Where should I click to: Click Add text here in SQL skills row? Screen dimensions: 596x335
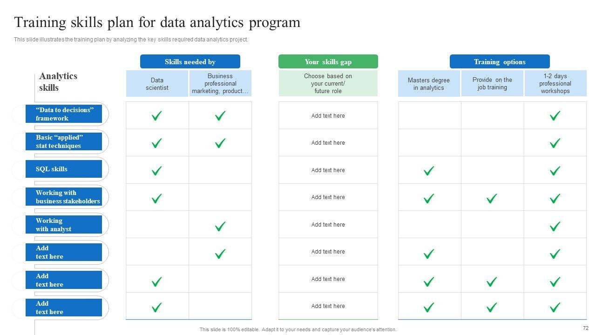pyautogui.click(x=328, y=170)
